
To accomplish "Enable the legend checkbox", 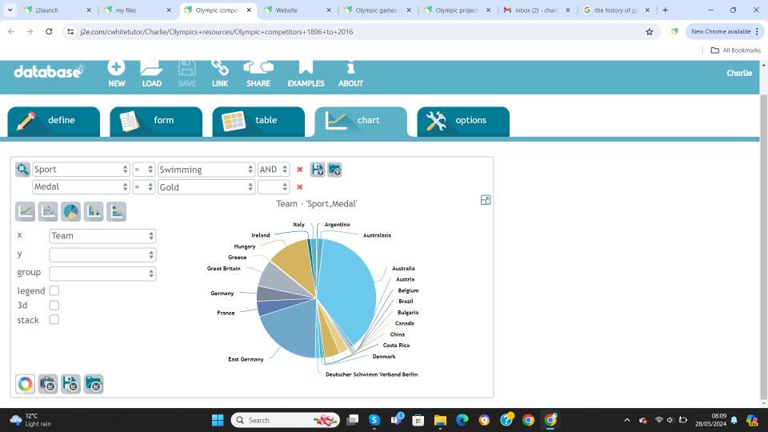I will [54, 291].
